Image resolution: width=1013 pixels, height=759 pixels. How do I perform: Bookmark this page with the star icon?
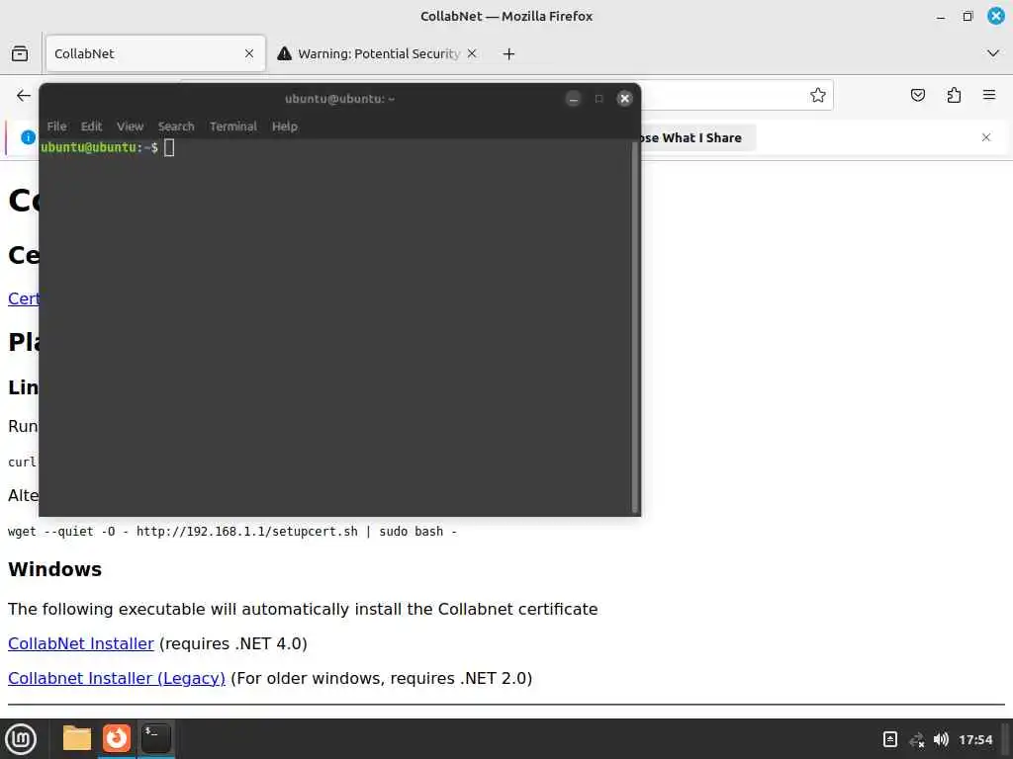tap(818, 95)
